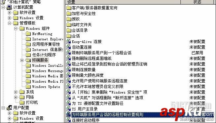Click the 临时文件夹 folder icon
The height and width of the screenshot is (123, 216).
[x=69, y=25]
